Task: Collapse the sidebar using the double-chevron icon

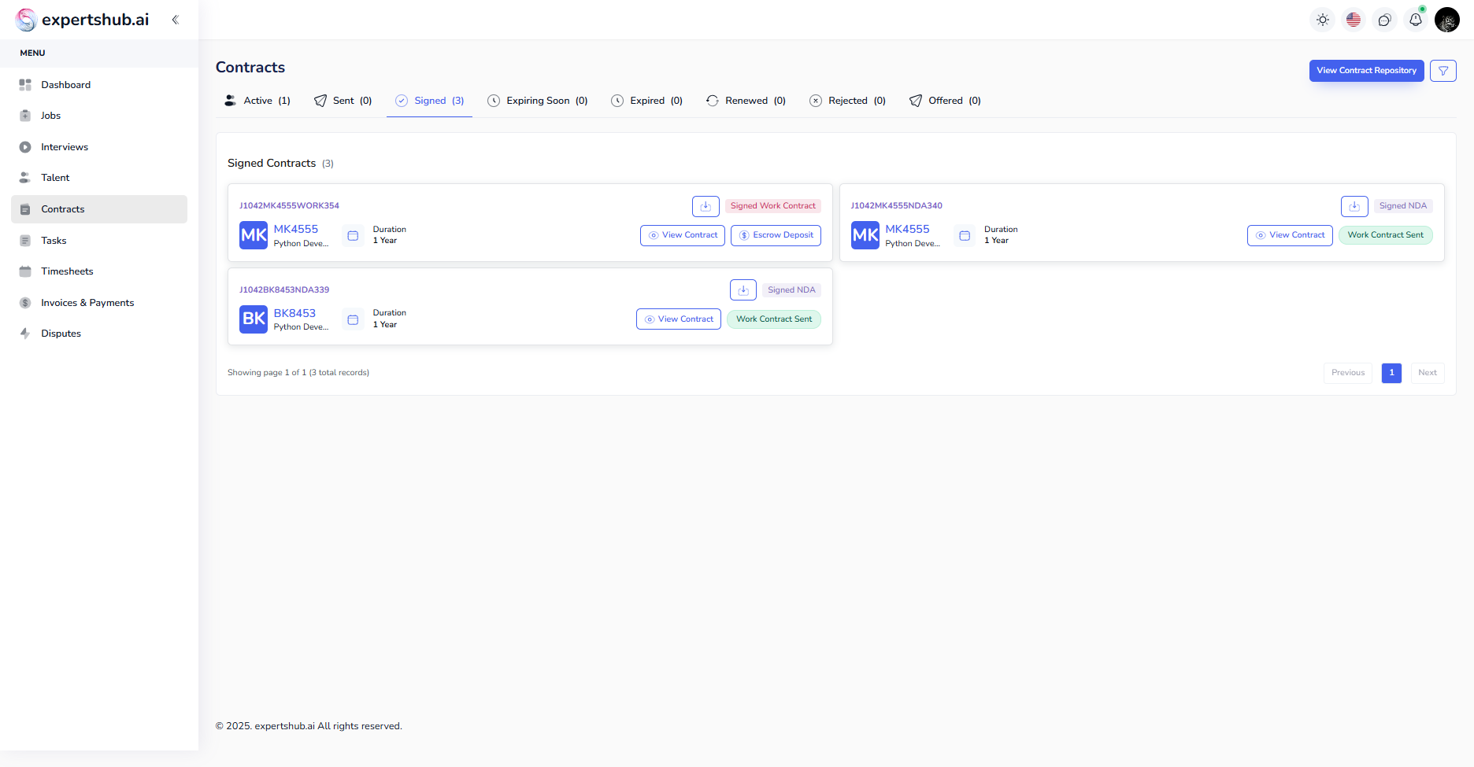Action: click(176, 20)
